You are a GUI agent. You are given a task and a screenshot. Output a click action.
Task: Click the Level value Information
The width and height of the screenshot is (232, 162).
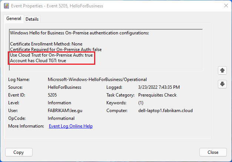(59, 103)
